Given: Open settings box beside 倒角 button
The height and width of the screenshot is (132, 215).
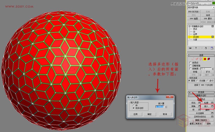Looking at the screenshot, I should (200, 106).
